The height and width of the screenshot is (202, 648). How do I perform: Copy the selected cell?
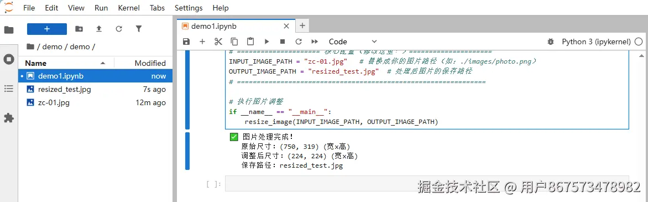pyautogui.click(x=234, y=42)
